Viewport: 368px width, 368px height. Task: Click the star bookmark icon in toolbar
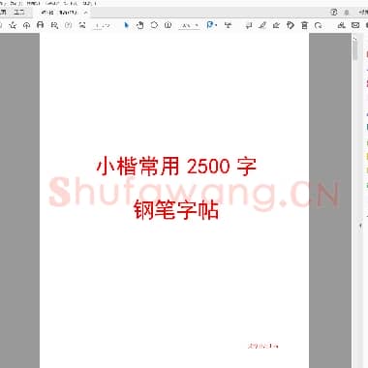pos(13,25)
